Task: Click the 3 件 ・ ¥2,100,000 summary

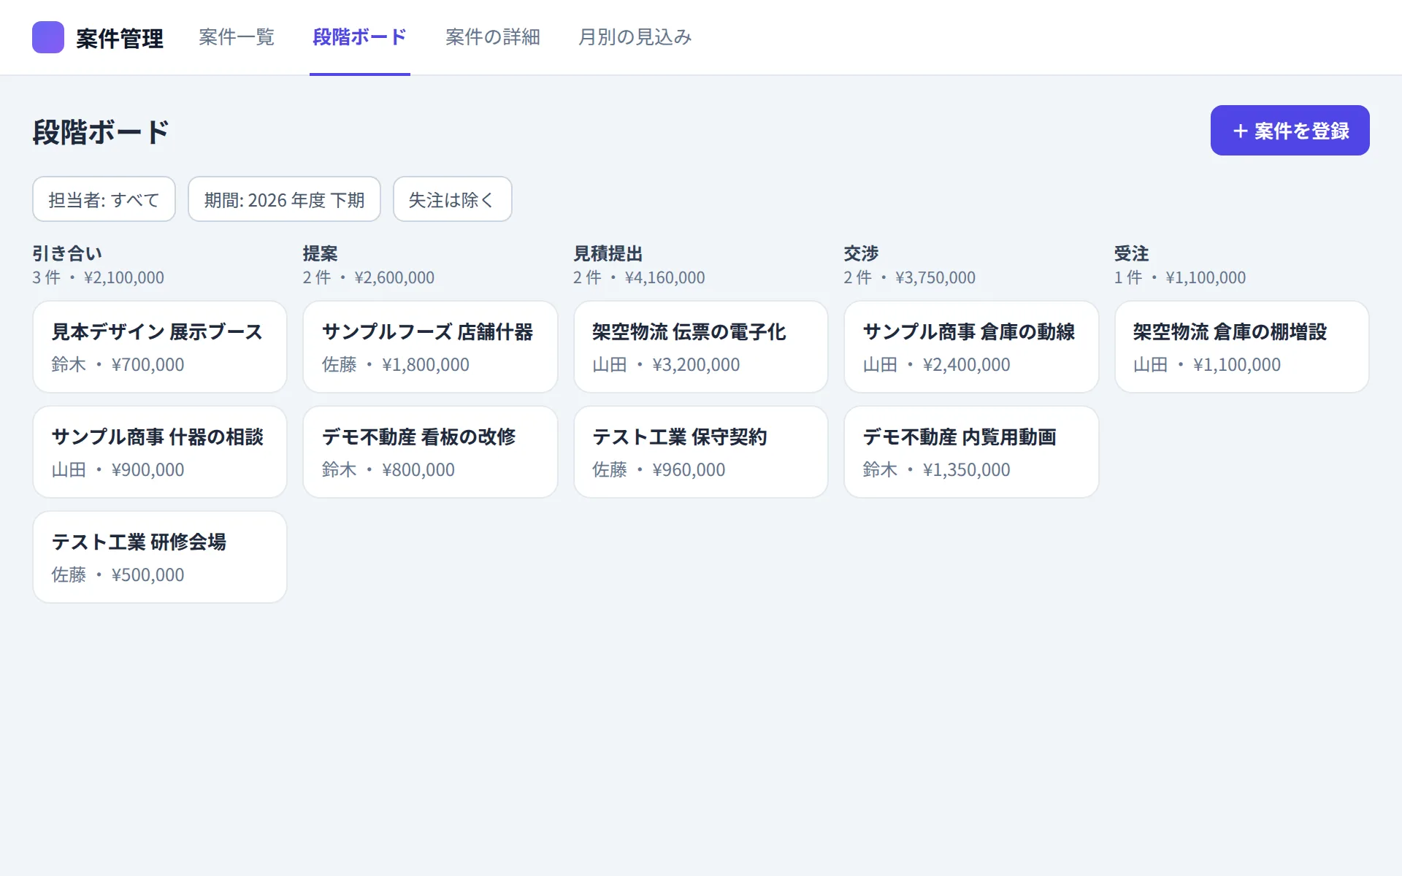Action: [x=98, y=277]
